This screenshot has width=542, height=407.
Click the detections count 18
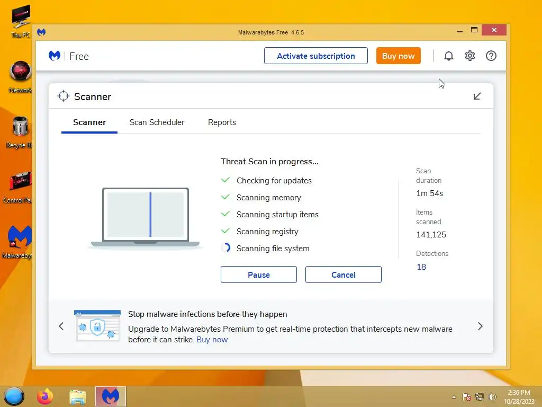421,267
